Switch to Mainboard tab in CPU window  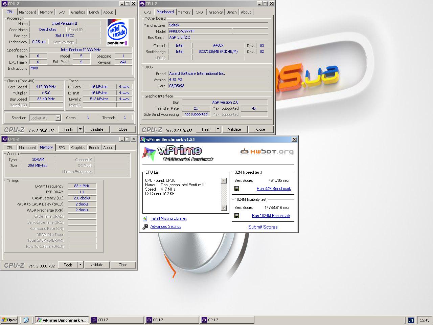(x=27, y=12)
